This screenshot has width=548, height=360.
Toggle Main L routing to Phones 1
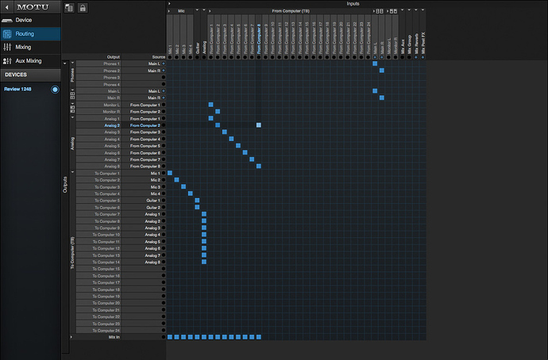tap(375, 63)
